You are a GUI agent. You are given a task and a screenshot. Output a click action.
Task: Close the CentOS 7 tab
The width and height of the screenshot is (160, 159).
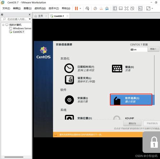tap(67, 16)
